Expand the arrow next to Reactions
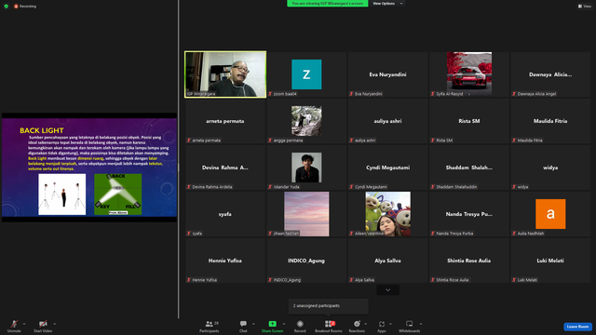Image resolution: width=596 pixels, height=335 pixels. click(366, 324)
